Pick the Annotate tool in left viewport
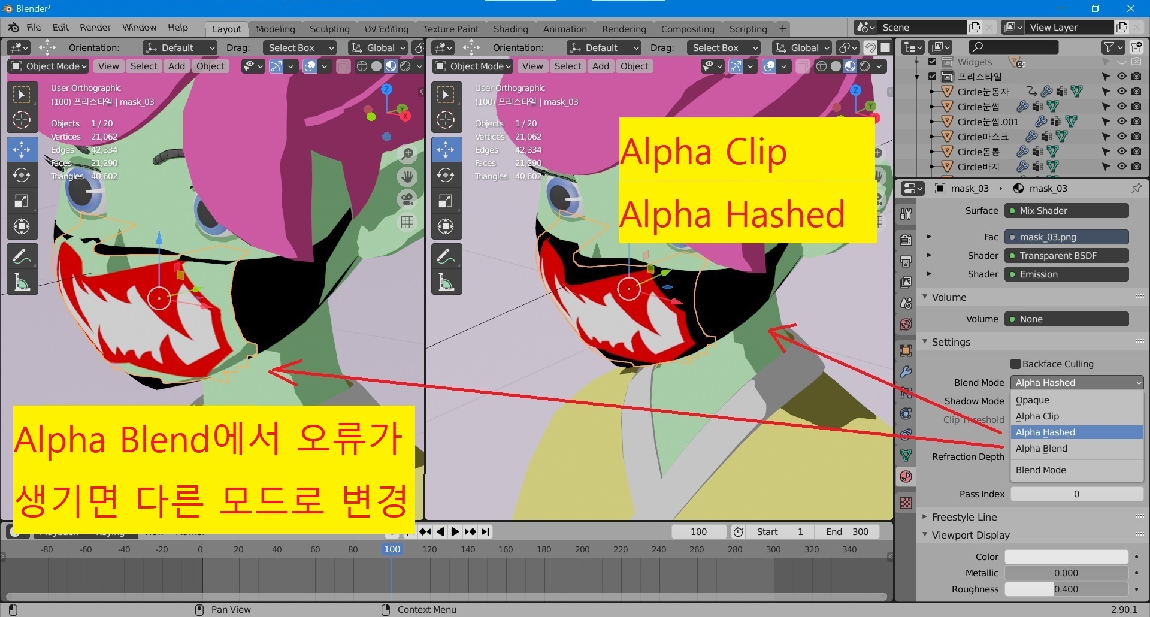Viewport: 1150px width, 617px height. click(22, 256)
